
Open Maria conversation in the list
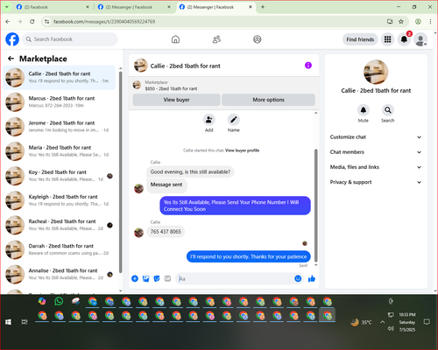click(x=60, y=151)
